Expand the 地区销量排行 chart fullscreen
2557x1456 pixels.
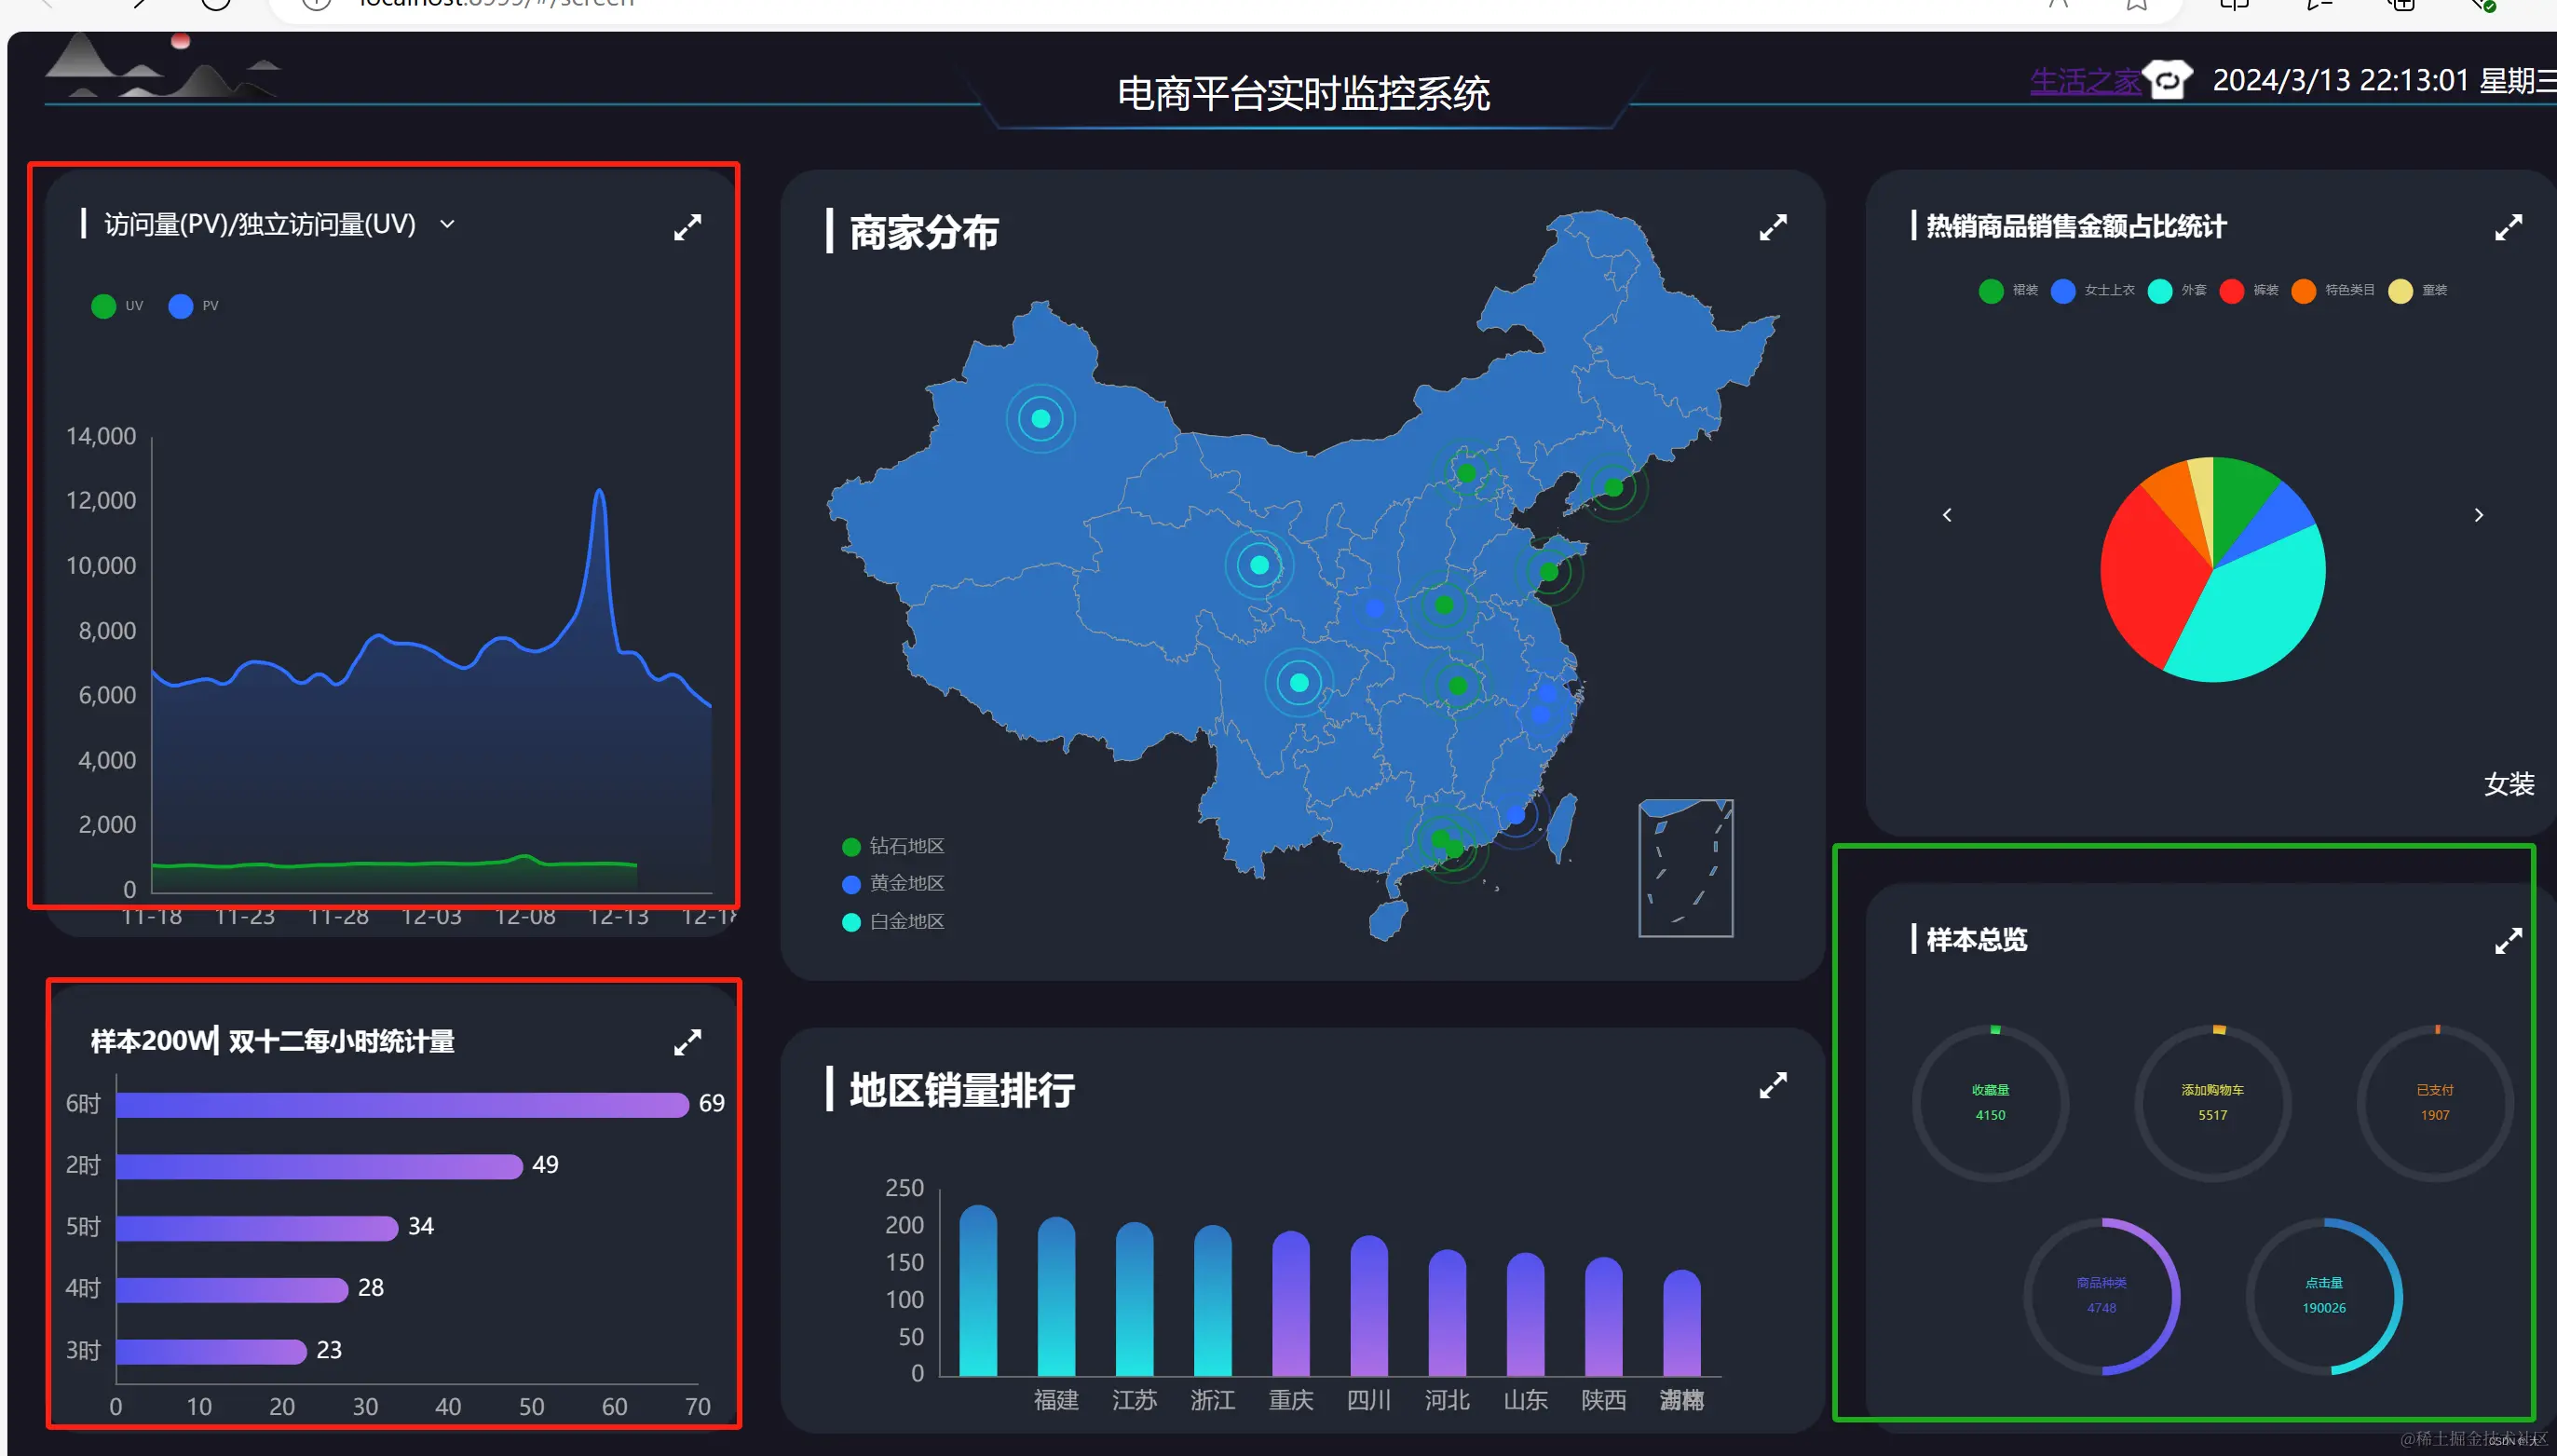coord(1772,1085)
